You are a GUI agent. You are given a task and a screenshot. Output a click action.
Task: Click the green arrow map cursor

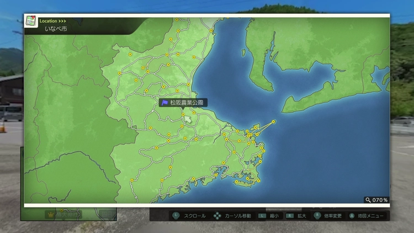[x=188, y=119]
